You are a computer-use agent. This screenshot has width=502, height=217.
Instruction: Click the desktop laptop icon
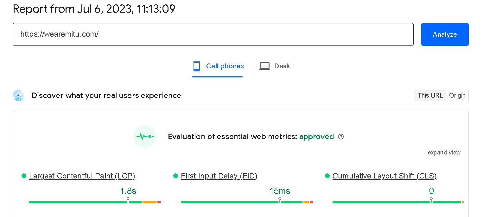click(x=265, y=66)
